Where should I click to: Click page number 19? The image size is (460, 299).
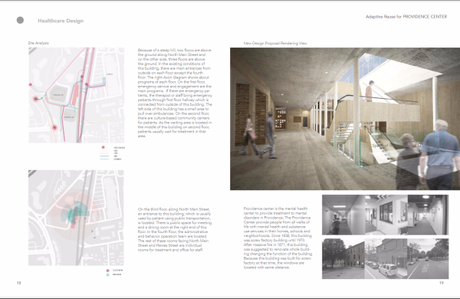[442, 283]
